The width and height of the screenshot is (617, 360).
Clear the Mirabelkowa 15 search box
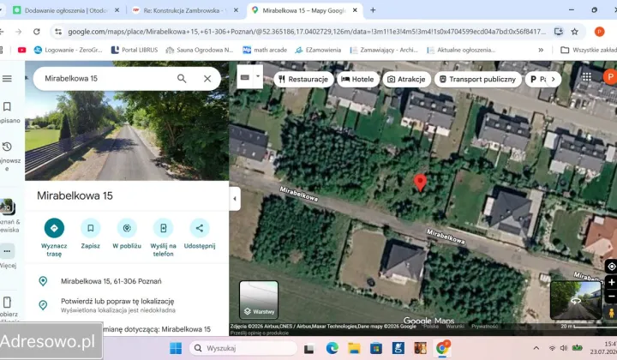207,78
